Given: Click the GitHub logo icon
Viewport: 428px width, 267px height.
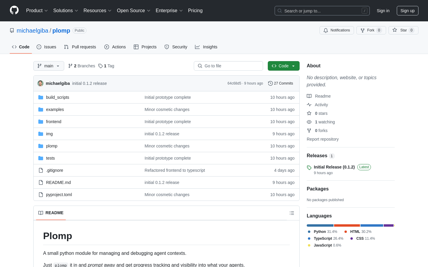Looking at the screenshot, I should coord(14,10).
